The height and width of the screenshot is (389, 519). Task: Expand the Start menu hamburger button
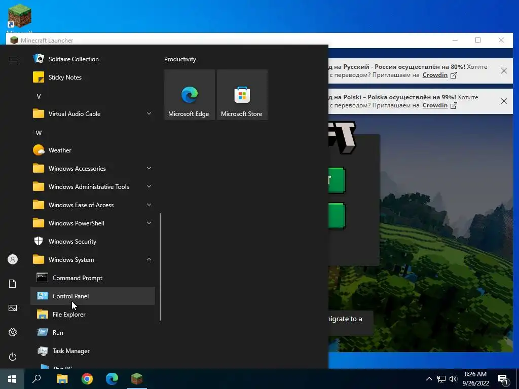pyautogui.click(x=13, y=59)
